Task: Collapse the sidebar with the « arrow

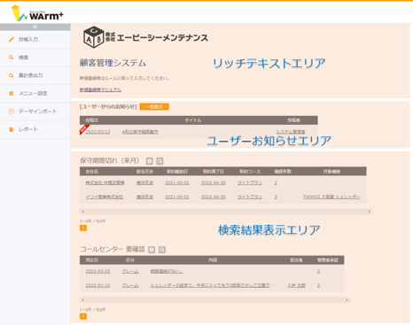Action: (35, 27)
